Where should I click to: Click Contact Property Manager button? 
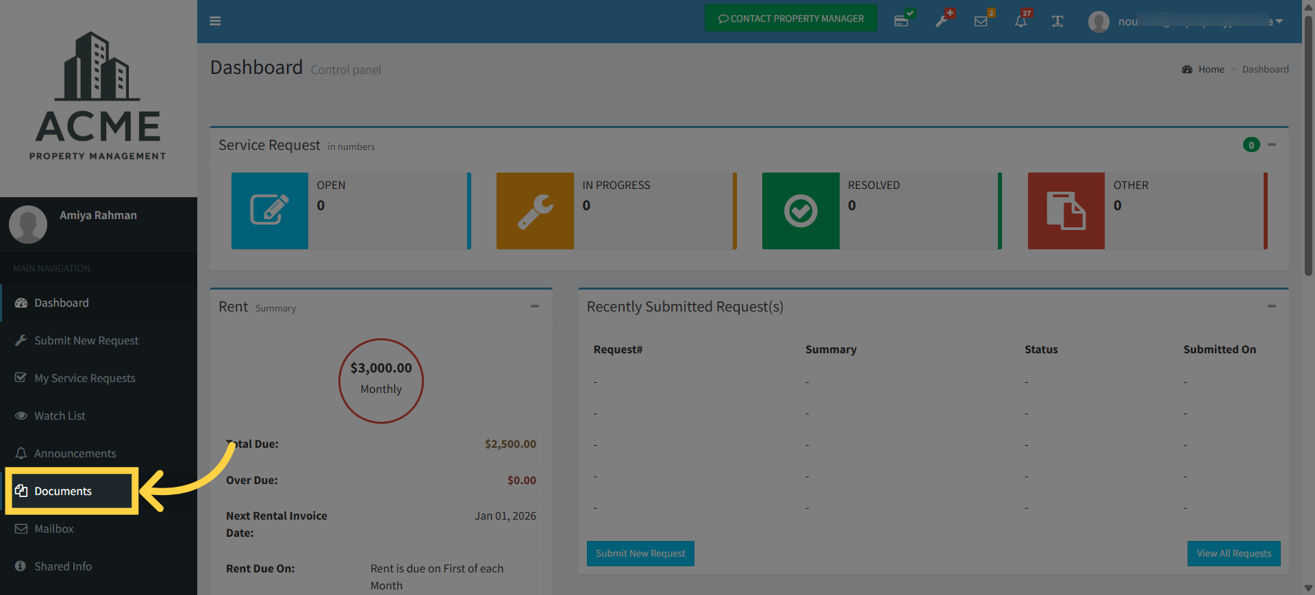tap(791, 18)
